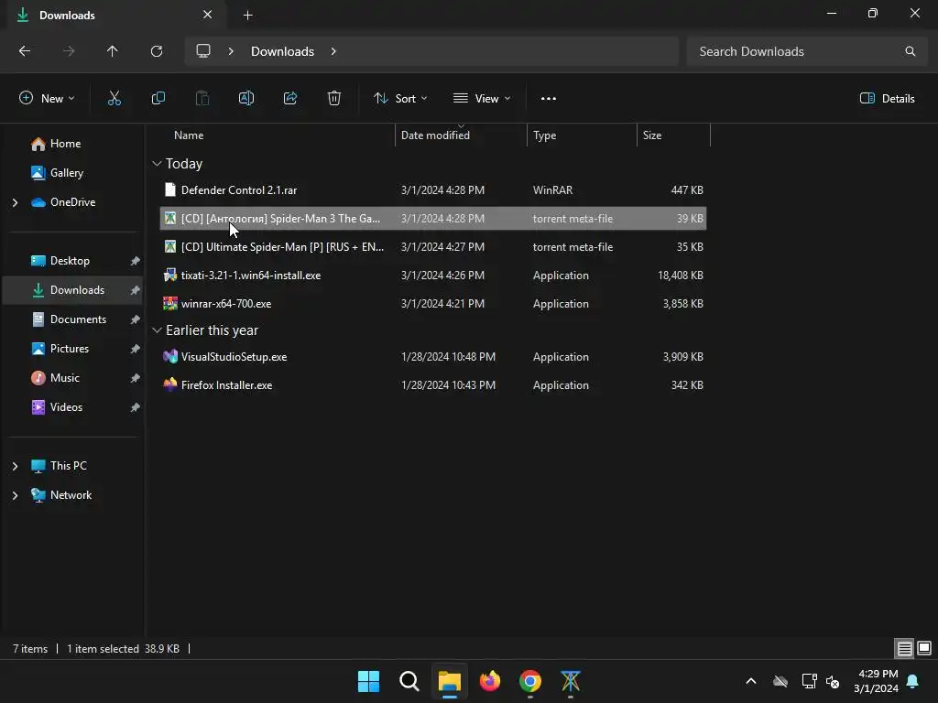938x703 pixels.
Task: Close the Downloads tab
Action: (x=208, y=15)
